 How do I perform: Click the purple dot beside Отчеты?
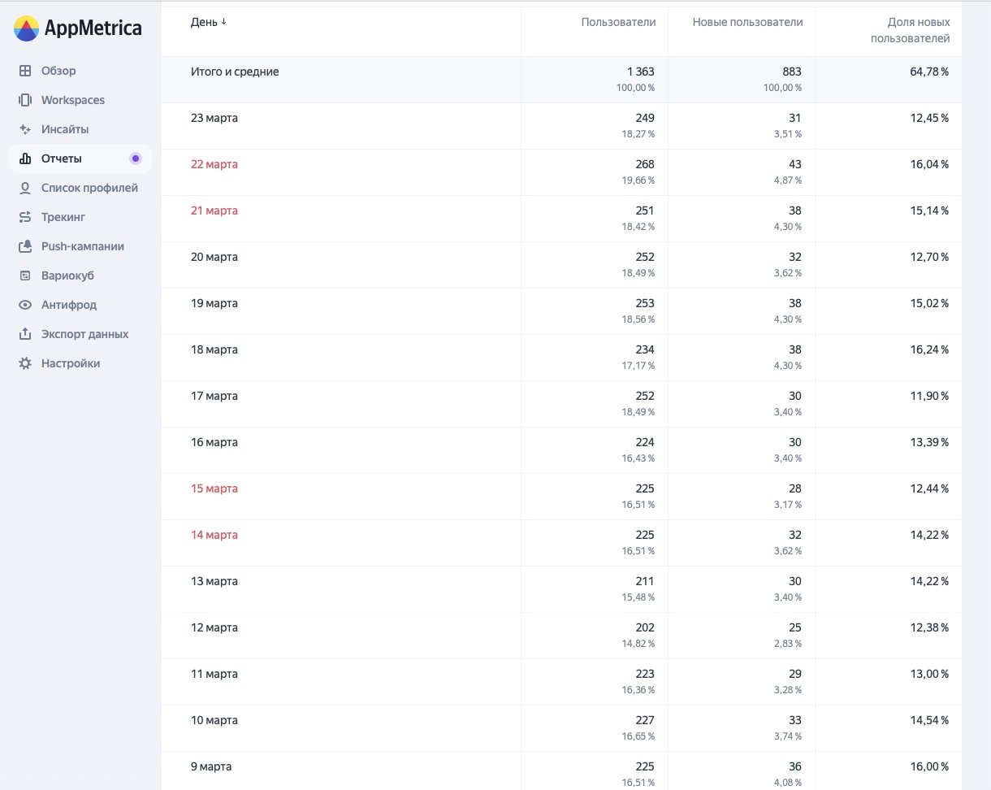pyautogui.click(x=136, y=158)
